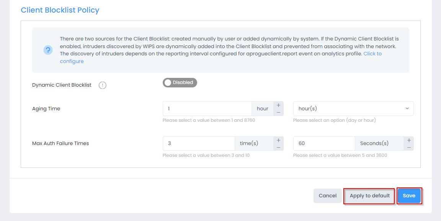Decrease Max Auth Failure times value
This screenshot has height=221, width=441.
coord(278,147)
